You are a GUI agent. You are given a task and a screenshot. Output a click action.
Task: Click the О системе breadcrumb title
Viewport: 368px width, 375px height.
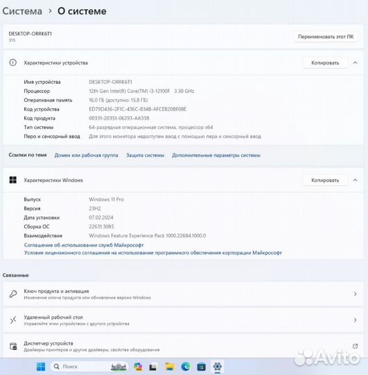pos(82,11)
